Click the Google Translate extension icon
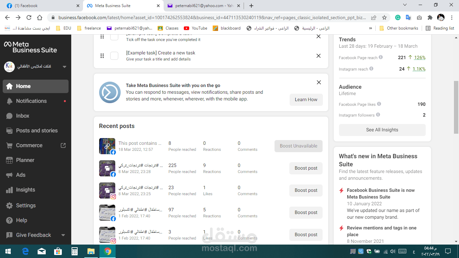Image resolution: width=459 pixels, height=258 pixels. (x=409, y=17)
